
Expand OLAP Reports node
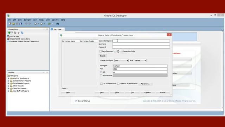8,86
